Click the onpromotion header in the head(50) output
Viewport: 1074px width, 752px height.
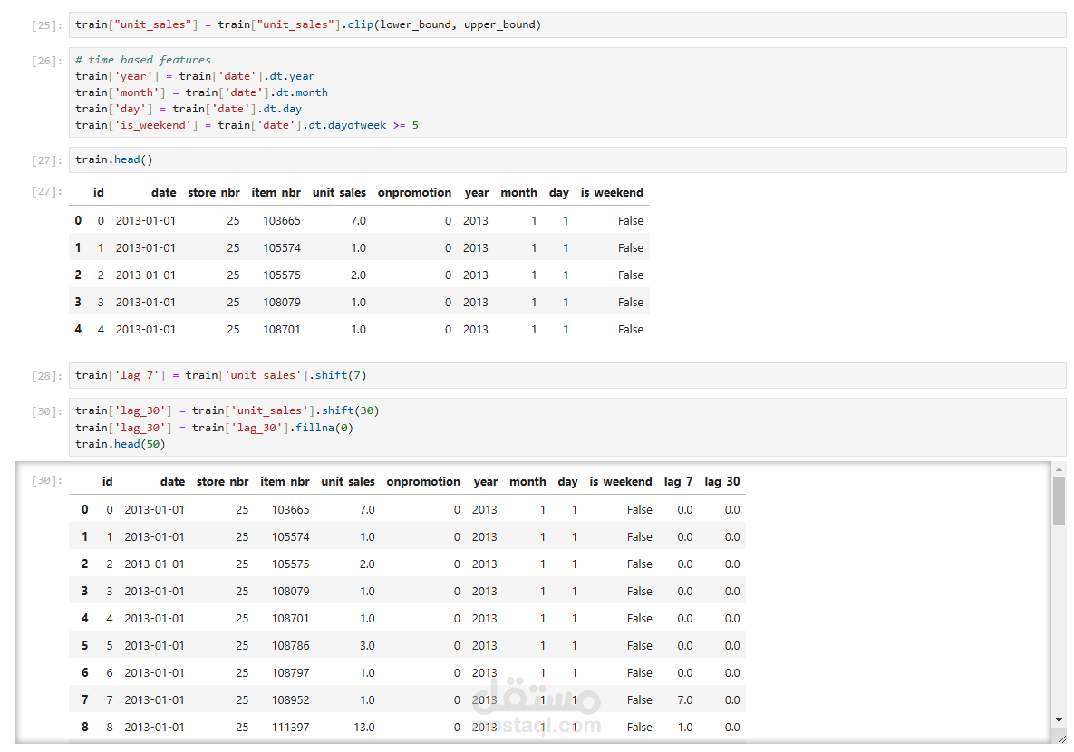pos(423,481)
